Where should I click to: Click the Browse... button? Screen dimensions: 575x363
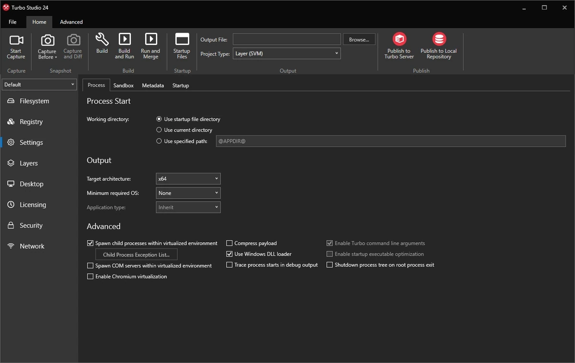point(359,39)
